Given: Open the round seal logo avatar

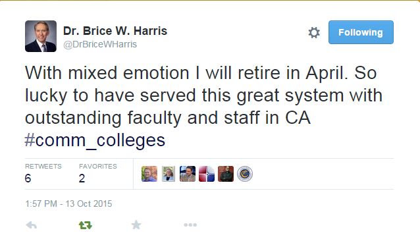Looking at the screenshot, I should [x=245, y=174].
